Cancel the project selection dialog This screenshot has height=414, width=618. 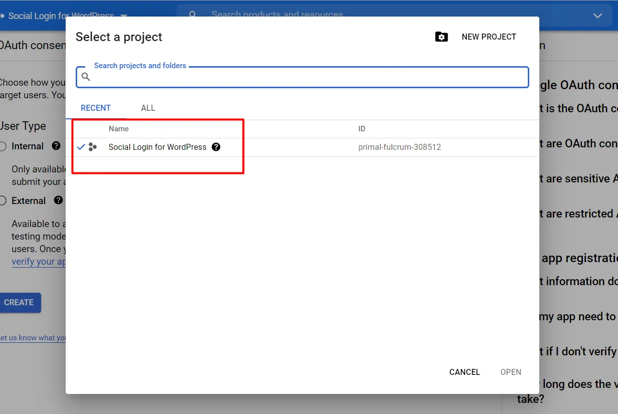click(465, 372)
